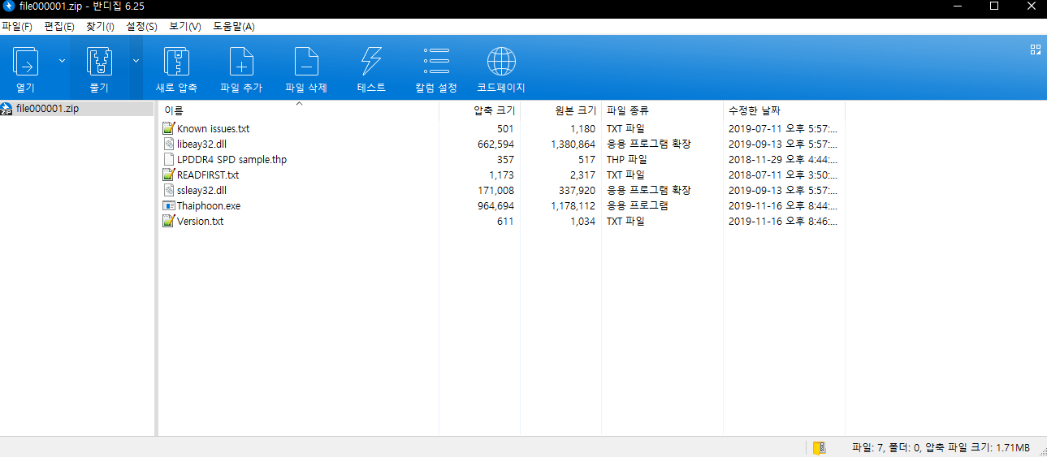Click the view mode grid icon at toolbar right
The width and height of the screenshot is (1047, 457).
[x=1036, y=50]
